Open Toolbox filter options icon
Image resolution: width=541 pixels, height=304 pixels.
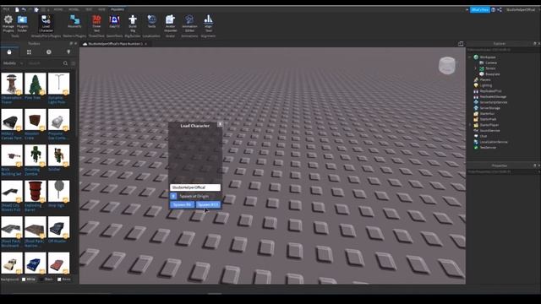tap(74, 63)
